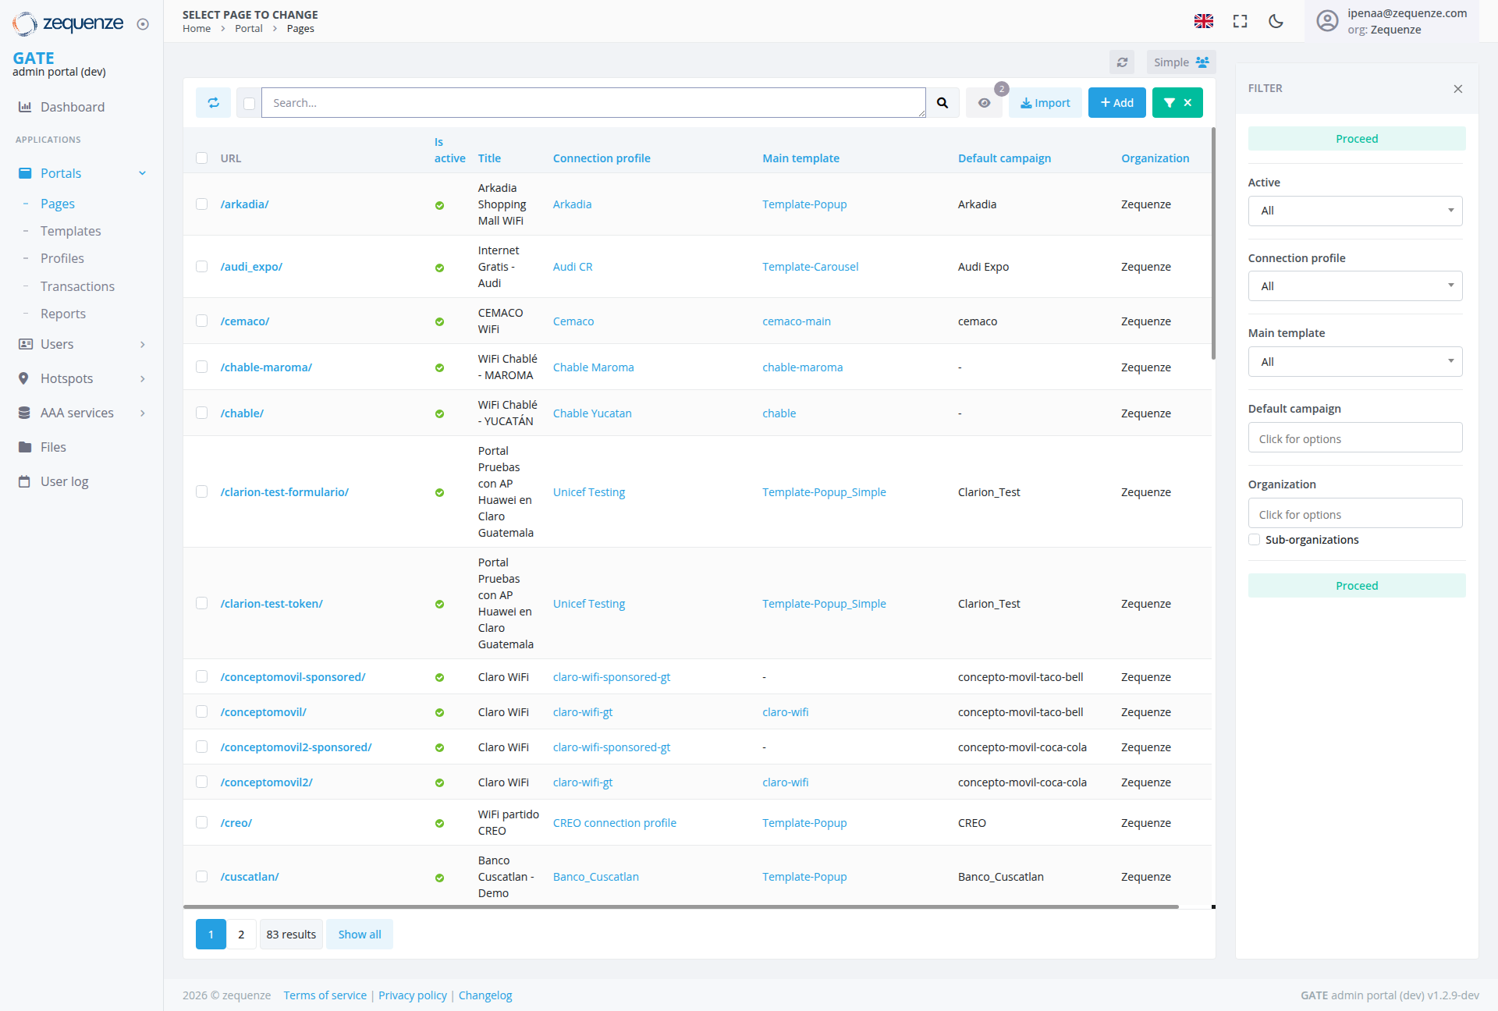The image size is (1498, 1011).
Task: Toggle dark mode with the moon icon
Action: click(1275, 21)
